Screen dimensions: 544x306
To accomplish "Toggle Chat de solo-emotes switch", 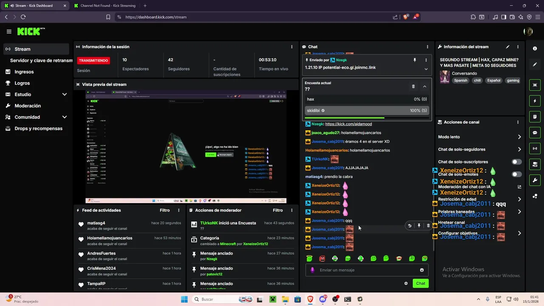I will [x=517, y=174].
